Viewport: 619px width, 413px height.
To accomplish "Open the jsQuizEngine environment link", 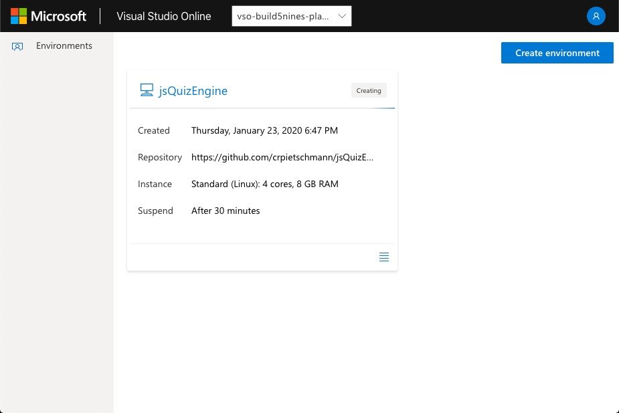I will [x=193, y=91].
